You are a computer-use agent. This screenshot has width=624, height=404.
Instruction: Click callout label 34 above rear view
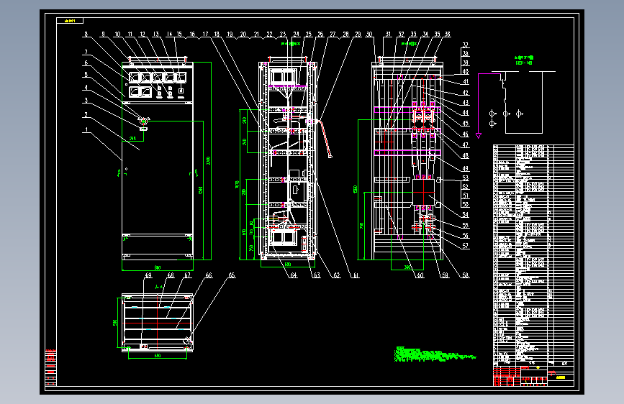tap(425, 35)
